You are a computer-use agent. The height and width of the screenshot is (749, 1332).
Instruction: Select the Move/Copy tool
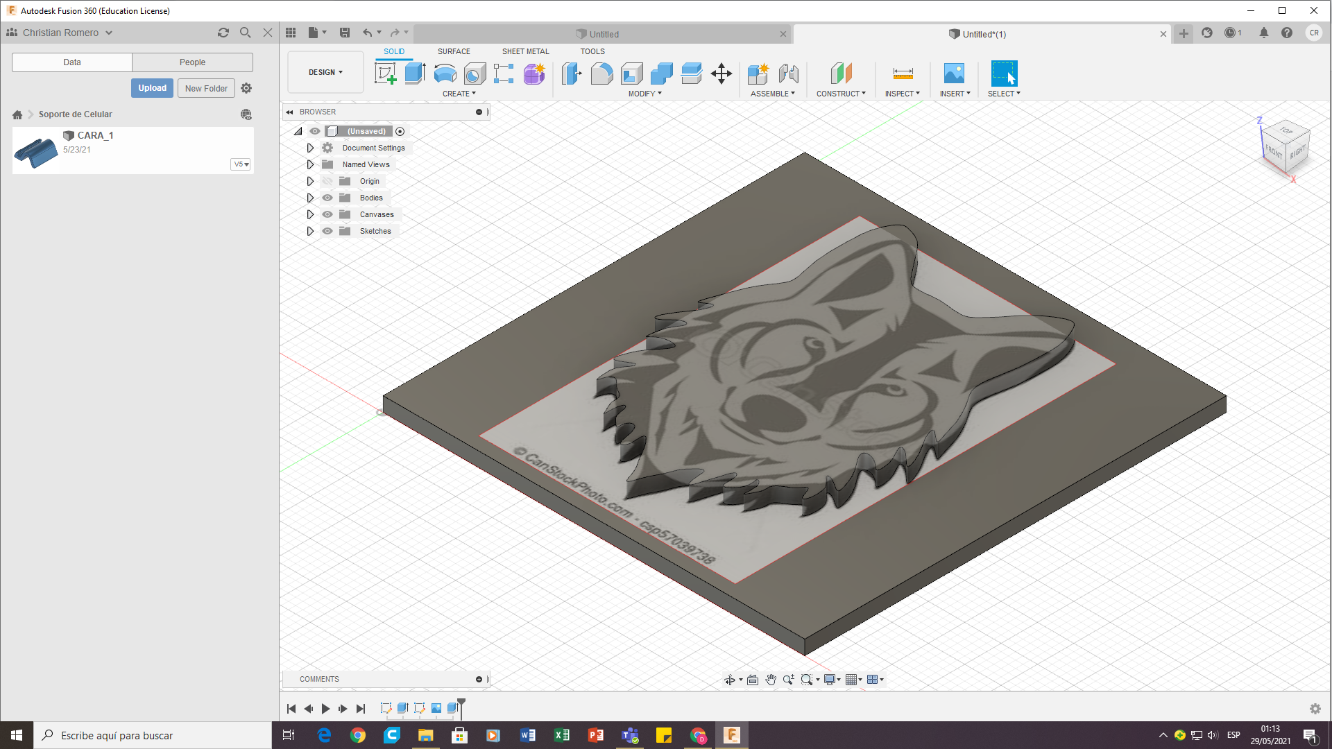[x=721, y=73]
